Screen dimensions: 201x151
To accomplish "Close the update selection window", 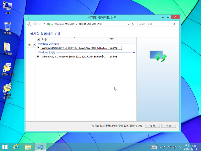I will pyautogui.click(x=175, y=17).
